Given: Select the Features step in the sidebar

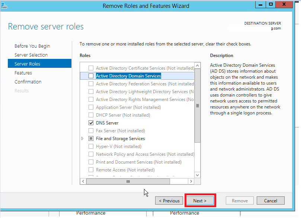Looking at the screenshot, I should [x=23, y=73].
